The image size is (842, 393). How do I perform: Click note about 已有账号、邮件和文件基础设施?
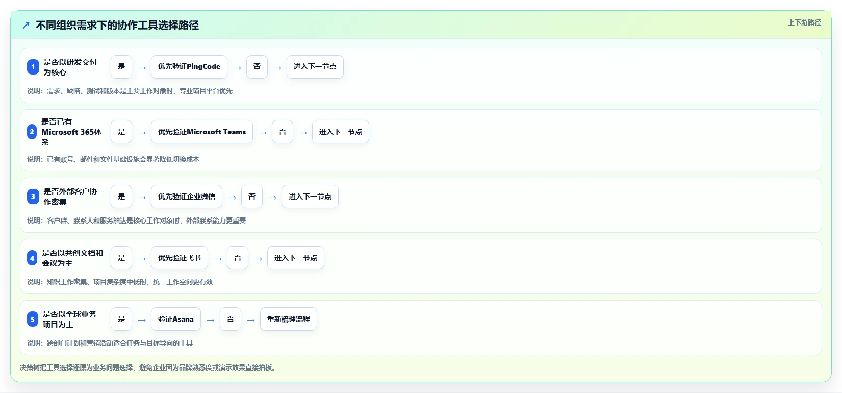click(x=113, y=159)
